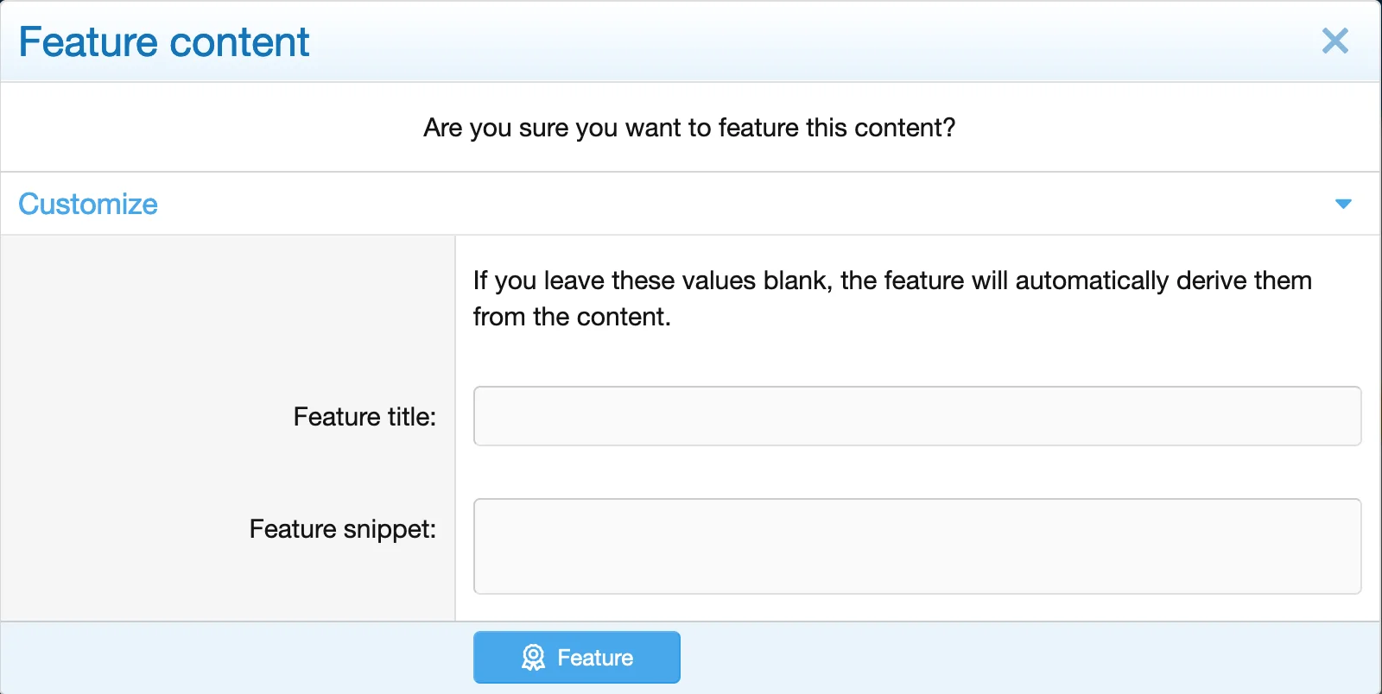Click the award ribbon icon
1382x694 pixels.
point(534,658)
